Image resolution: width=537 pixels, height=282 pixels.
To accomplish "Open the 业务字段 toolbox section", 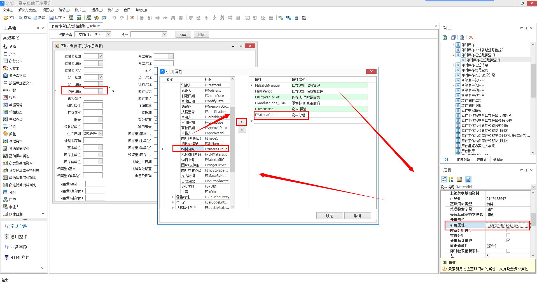I will tap(18, 247).
